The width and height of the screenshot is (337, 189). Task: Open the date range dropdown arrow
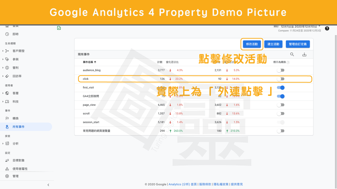coord(320,26)
